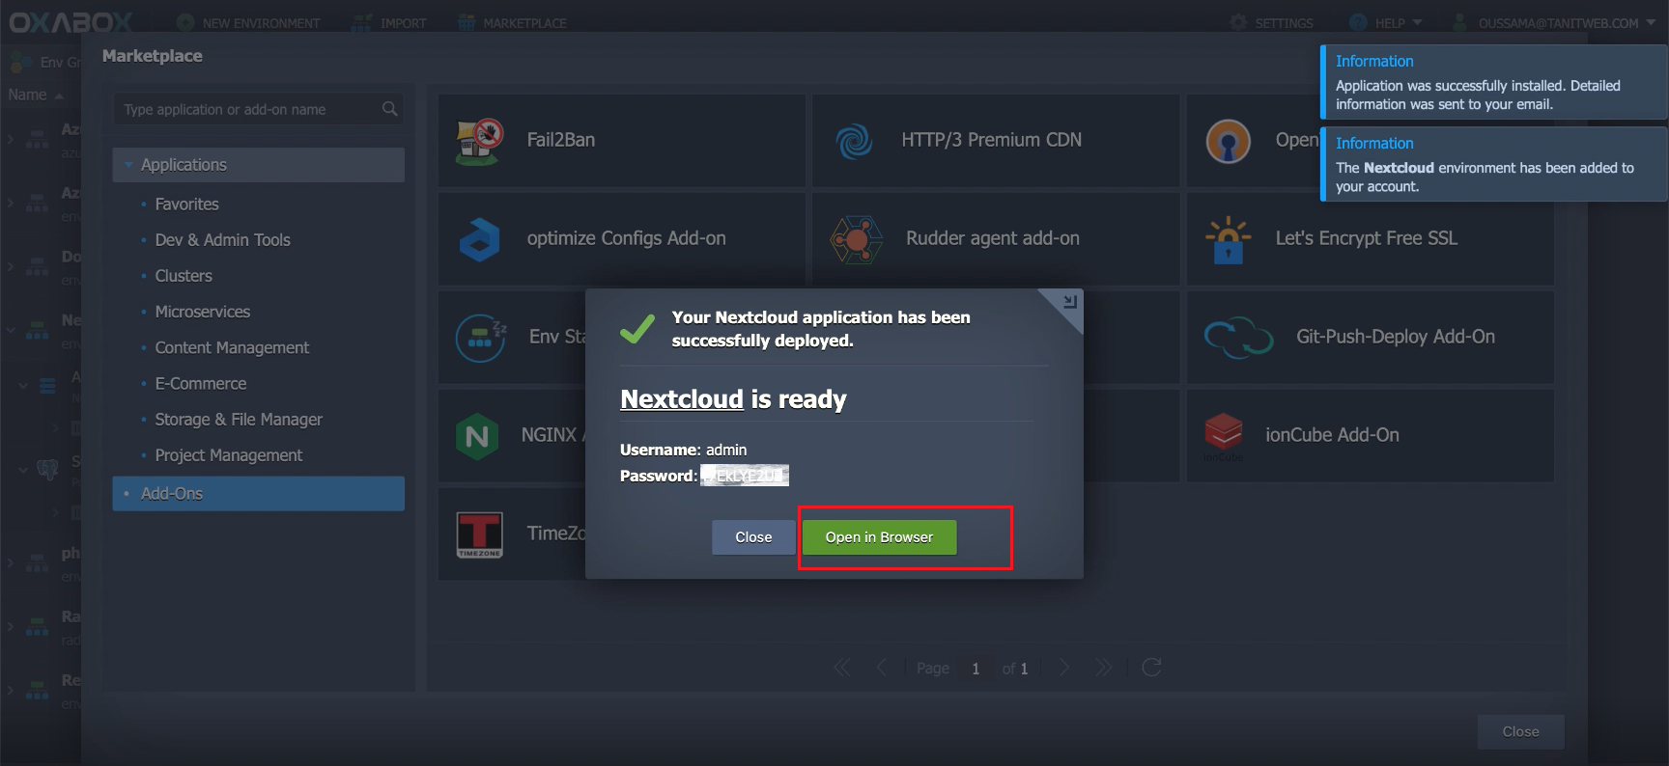The height and width of the screenshot is (766, 1669).
Task: Close the Marketplace window
Action: 1520,732
